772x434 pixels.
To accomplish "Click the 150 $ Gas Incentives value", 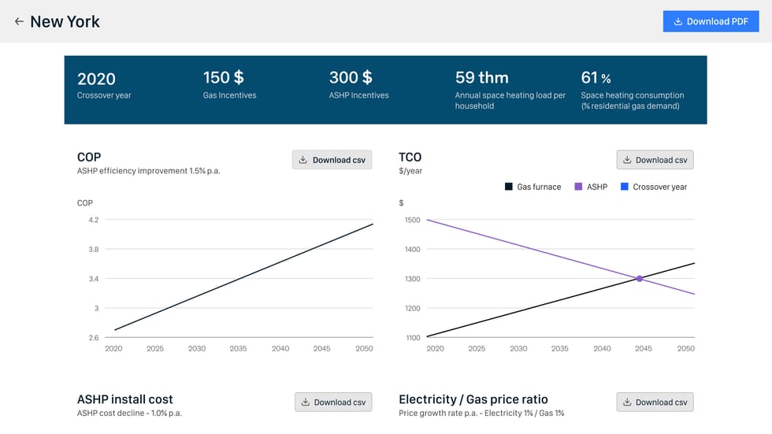I will [224, 77].
